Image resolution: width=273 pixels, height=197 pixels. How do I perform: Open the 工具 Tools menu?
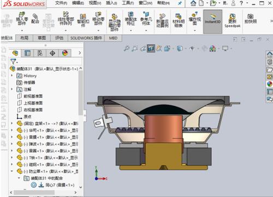pos(128,3)
